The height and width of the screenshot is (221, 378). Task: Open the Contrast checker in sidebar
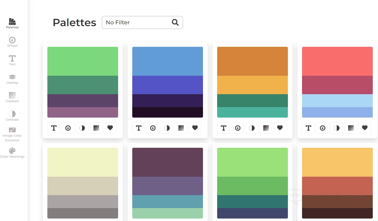pos(12,116)
